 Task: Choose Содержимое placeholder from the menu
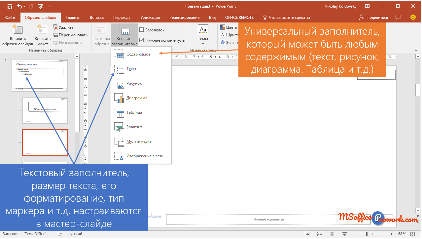[141, 54]
